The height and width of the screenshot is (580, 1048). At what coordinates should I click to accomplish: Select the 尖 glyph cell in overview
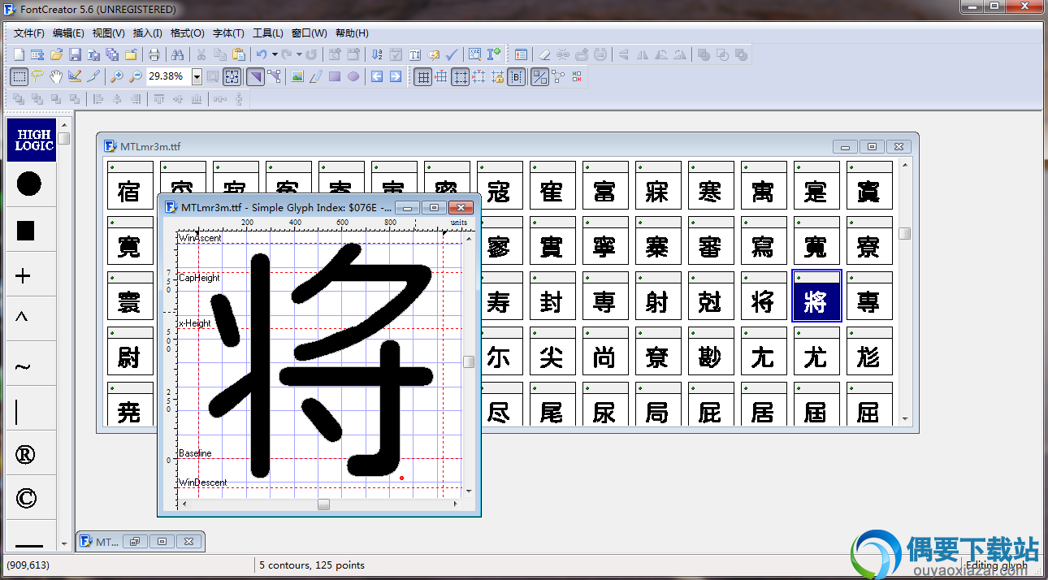point(552,350)
